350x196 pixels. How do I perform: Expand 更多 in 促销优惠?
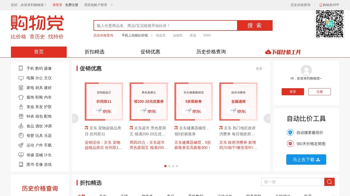(x=260, y=69)
